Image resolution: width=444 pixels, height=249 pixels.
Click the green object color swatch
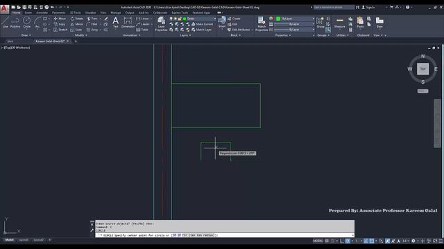(x=278, y=19)
